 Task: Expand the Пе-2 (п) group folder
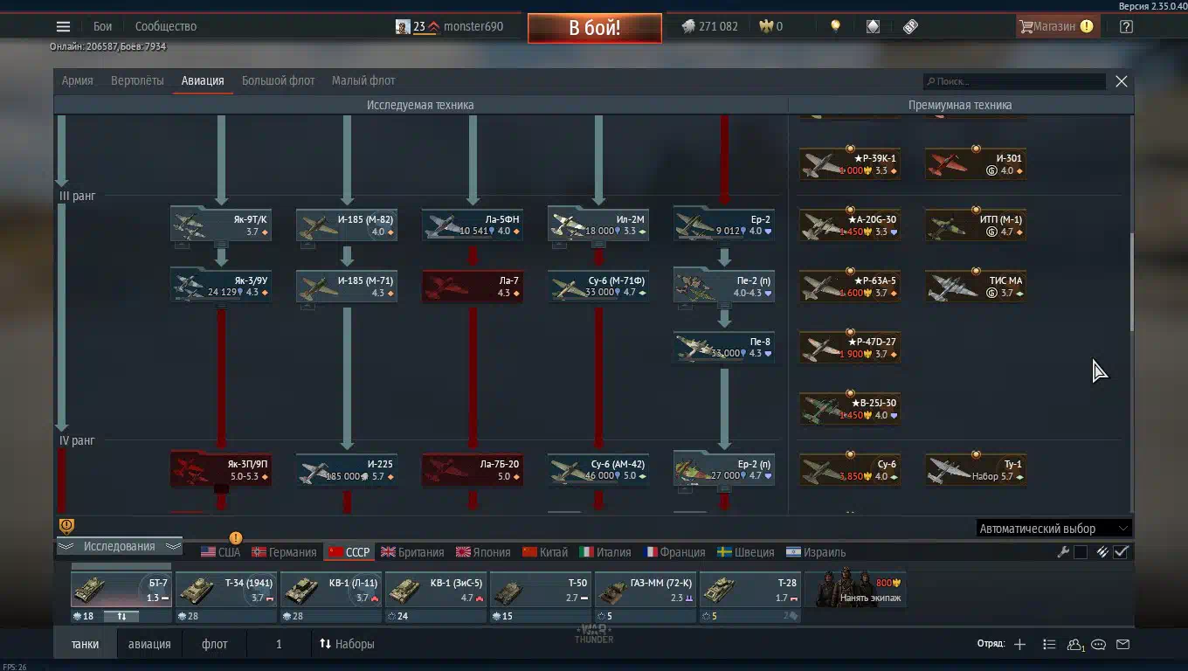coord(724,306)
